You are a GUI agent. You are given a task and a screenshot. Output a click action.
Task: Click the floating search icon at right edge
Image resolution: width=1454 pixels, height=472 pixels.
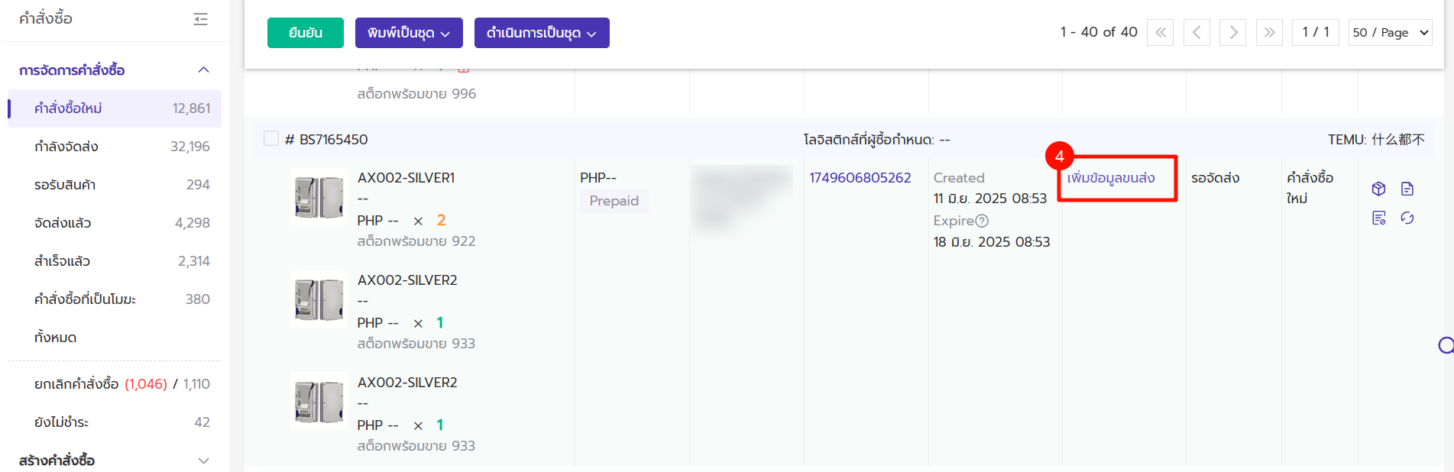pos(1446,346)
